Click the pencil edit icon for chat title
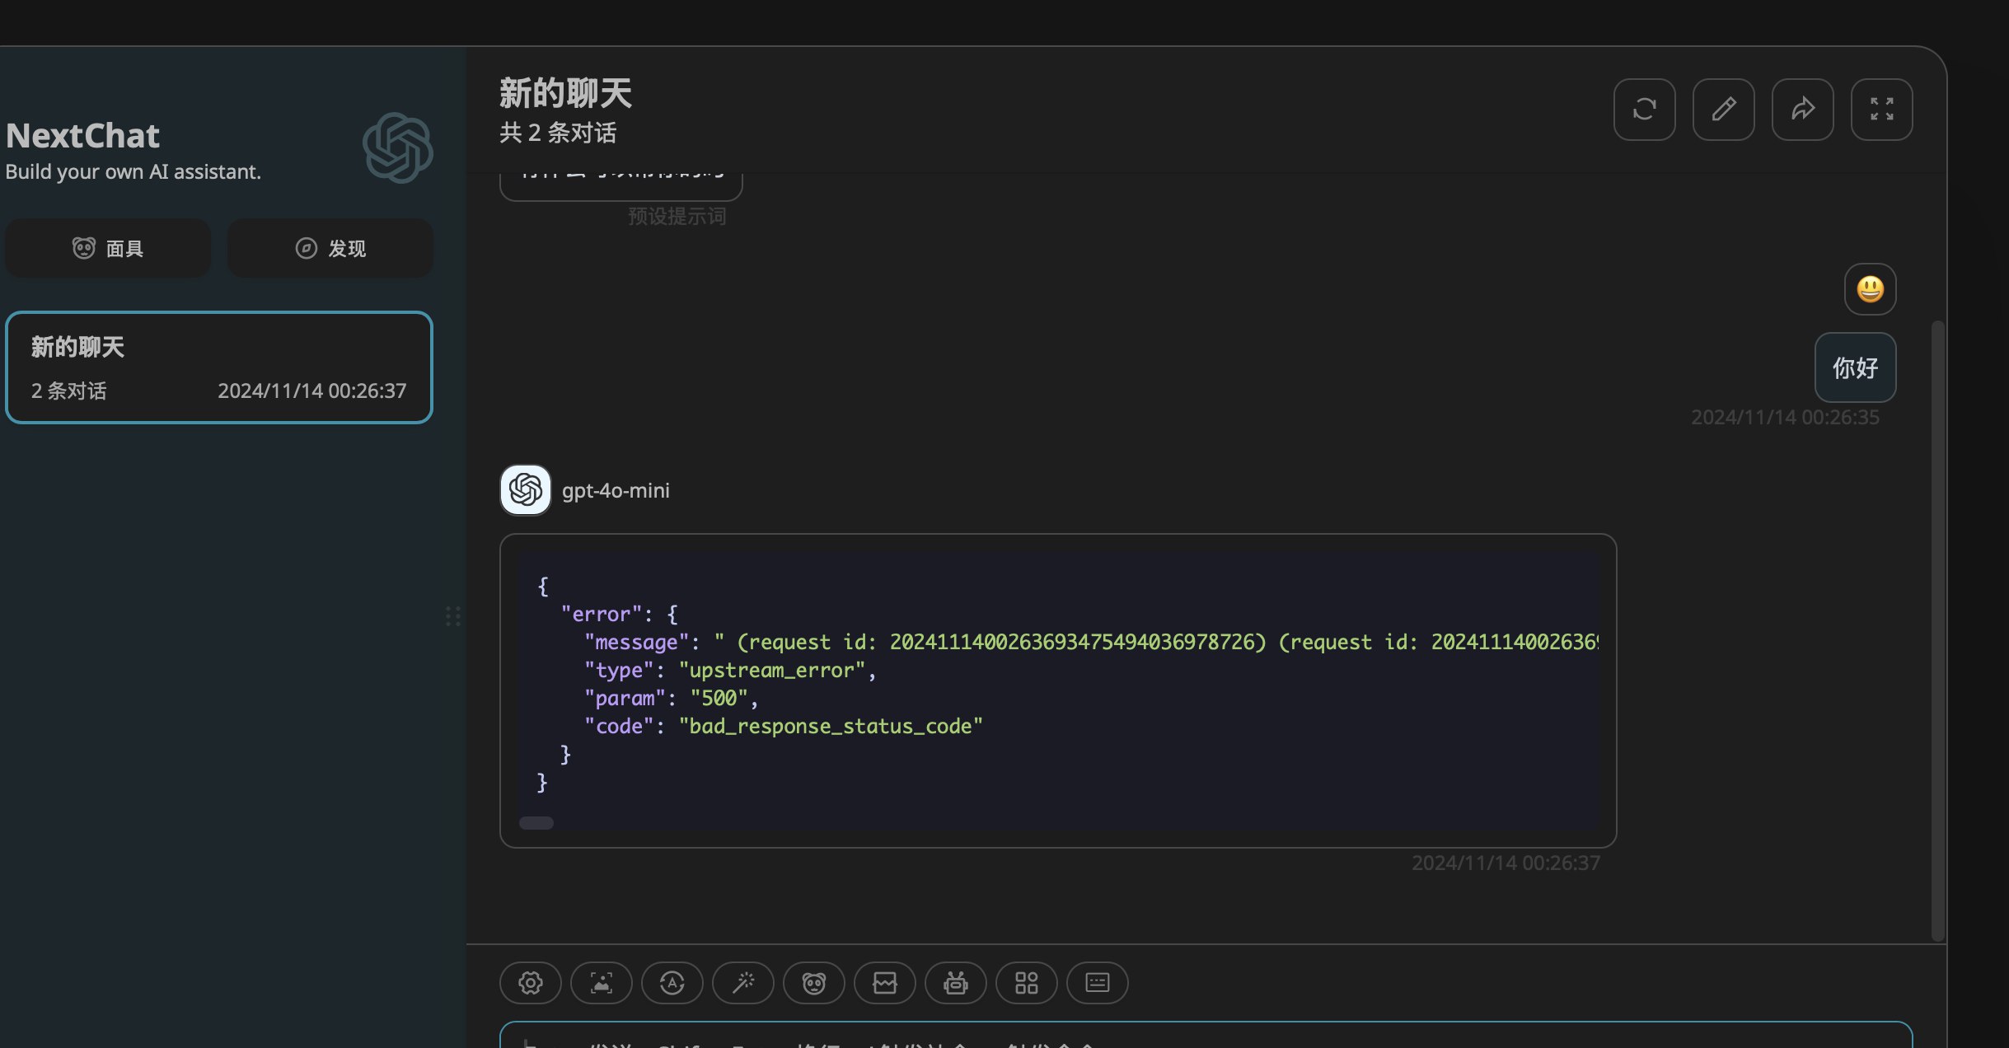The width and height of the screenshot is (2009, 1048). click(1723, 110)
